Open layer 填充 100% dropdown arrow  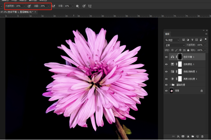pos(205,50)
